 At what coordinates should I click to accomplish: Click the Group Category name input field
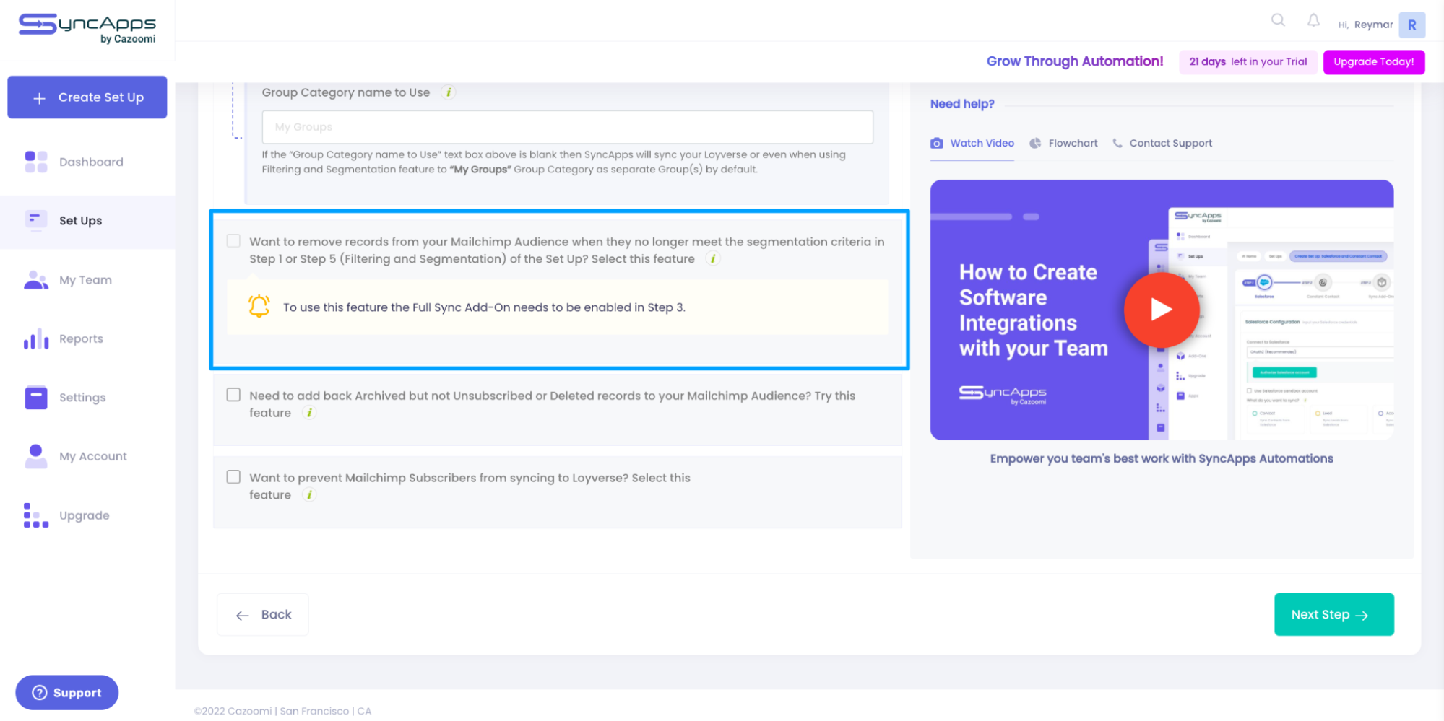567,127
